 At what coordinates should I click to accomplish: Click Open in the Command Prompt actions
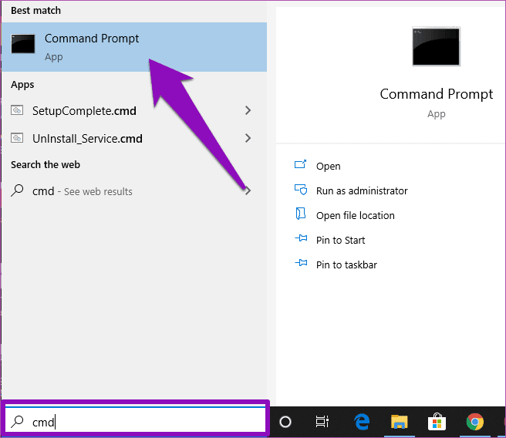[x=328, y=166]
